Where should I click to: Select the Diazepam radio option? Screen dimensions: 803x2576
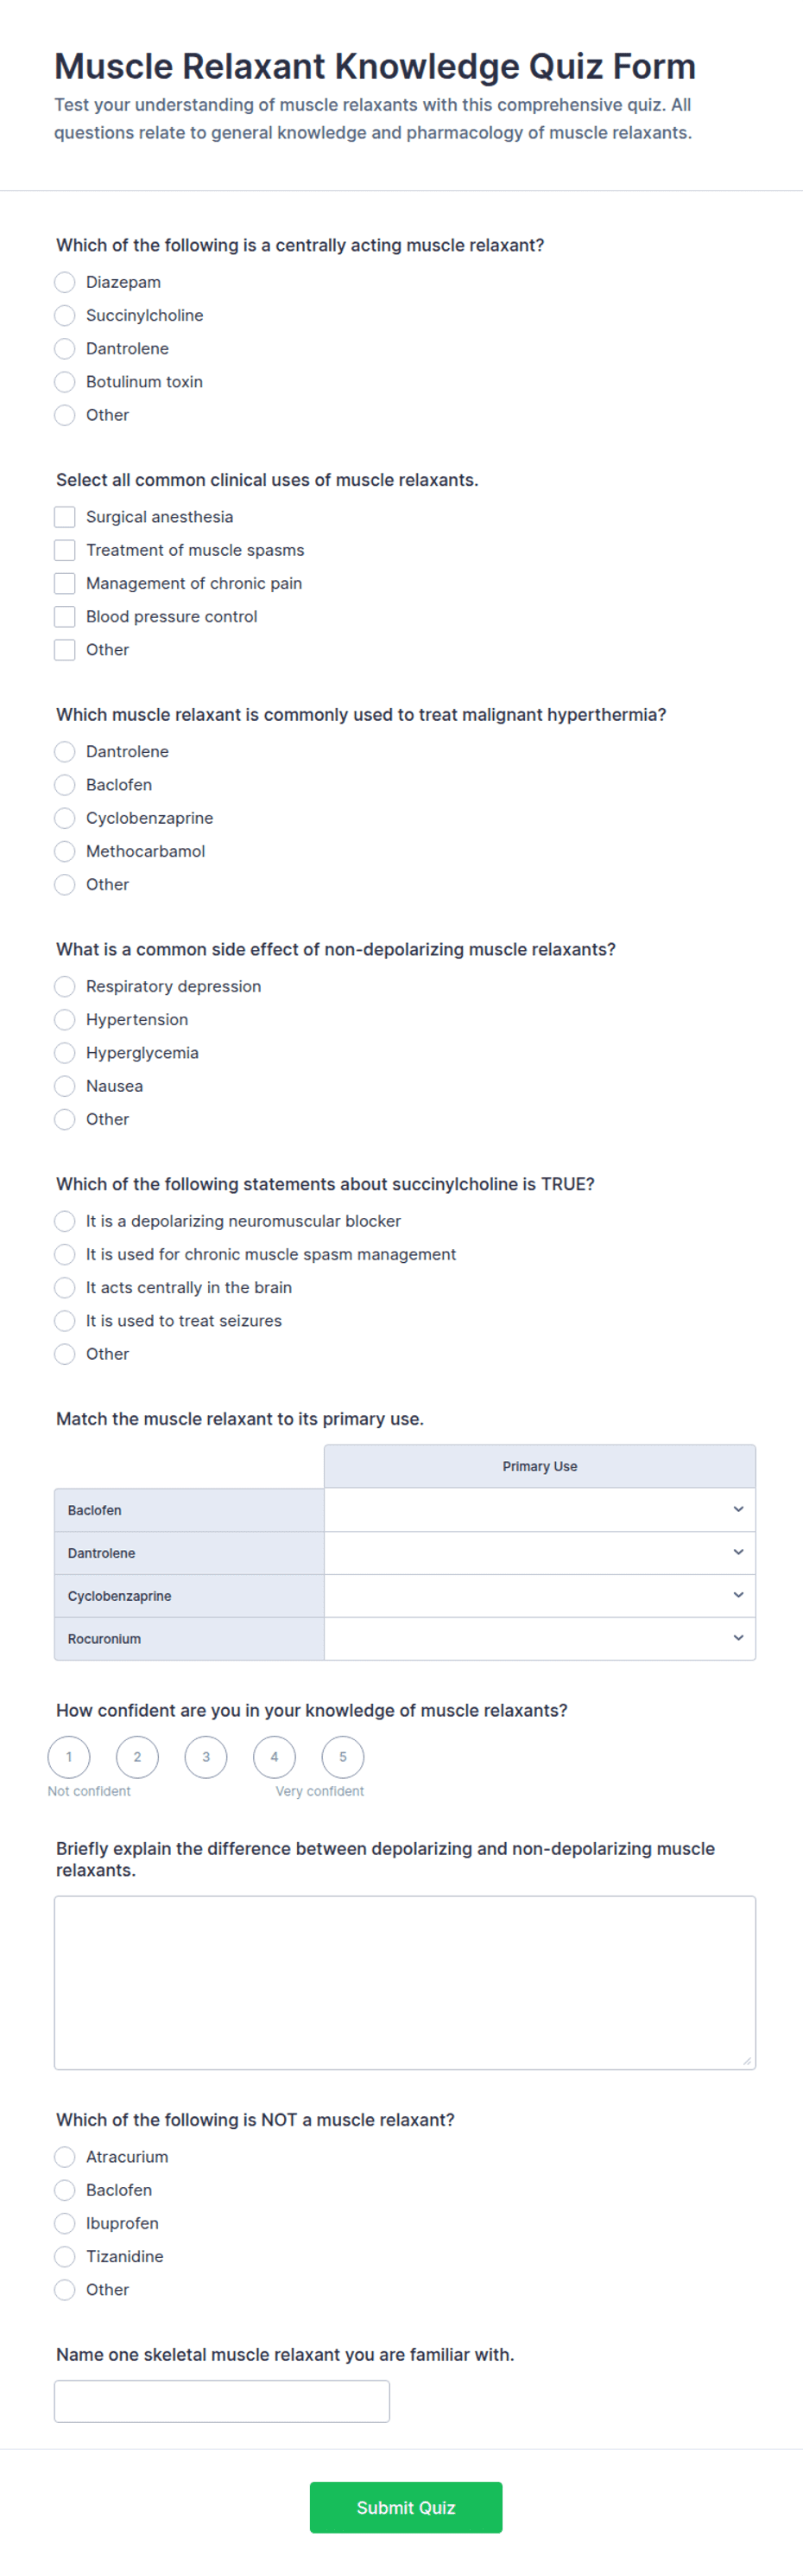65,282
